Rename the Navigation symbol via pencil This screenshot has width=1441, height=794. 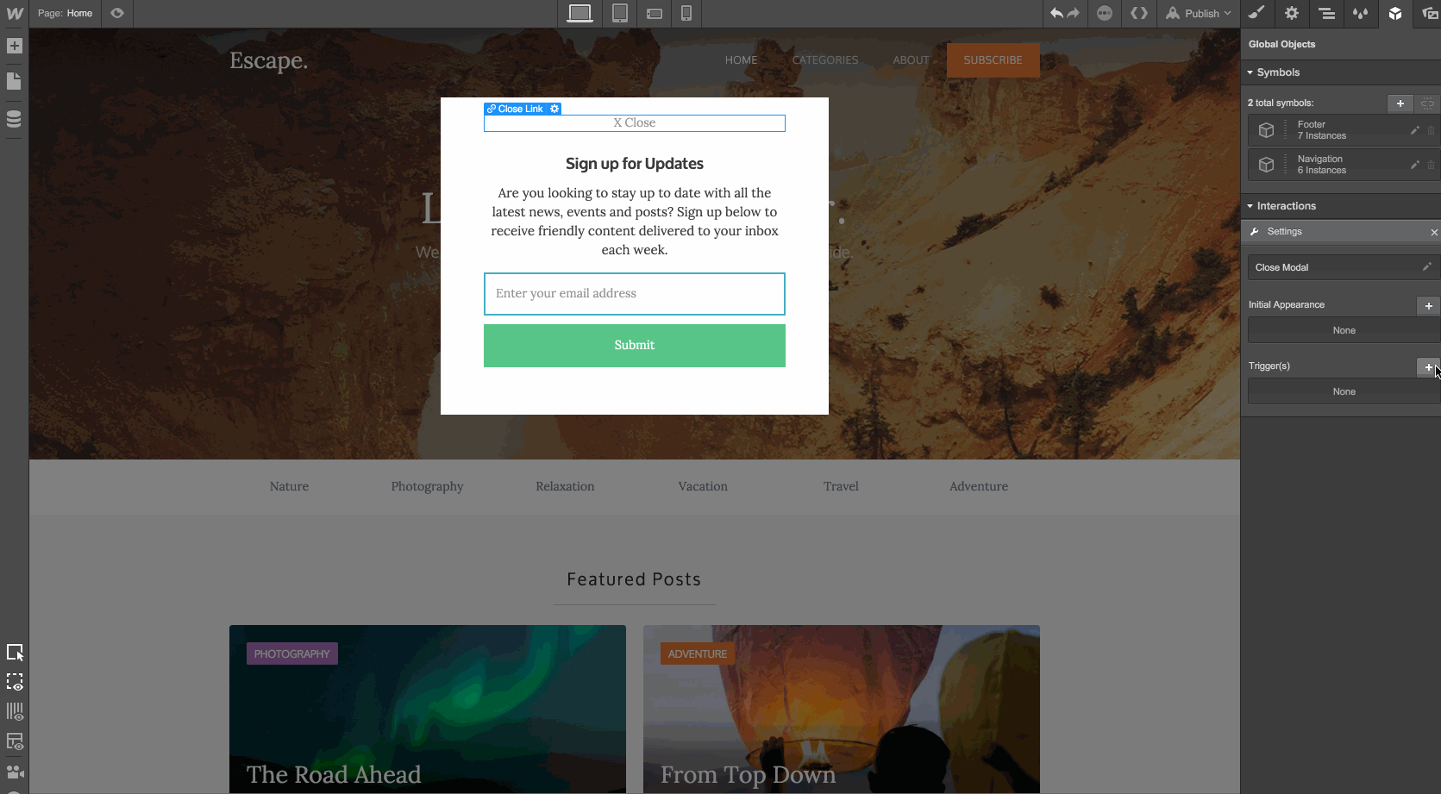pyautogui.click(x=1414, y=165)
